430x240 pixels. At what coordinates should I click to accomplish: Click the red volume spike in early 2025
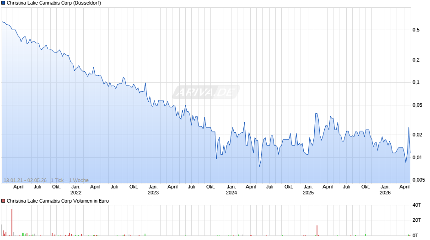click(317, 230)
